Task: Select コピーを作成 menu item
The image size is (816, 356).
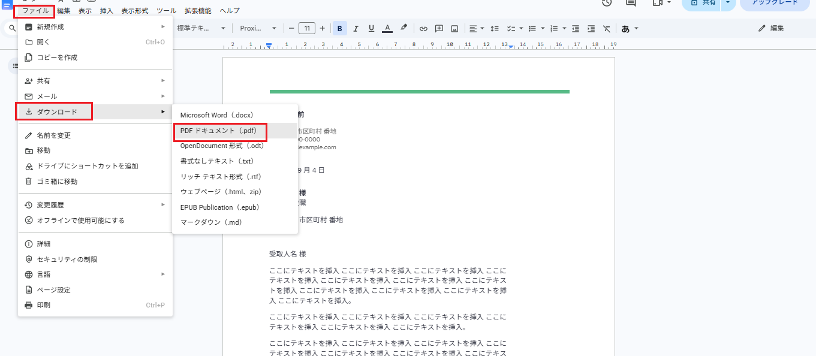Action: pos(95,58)
